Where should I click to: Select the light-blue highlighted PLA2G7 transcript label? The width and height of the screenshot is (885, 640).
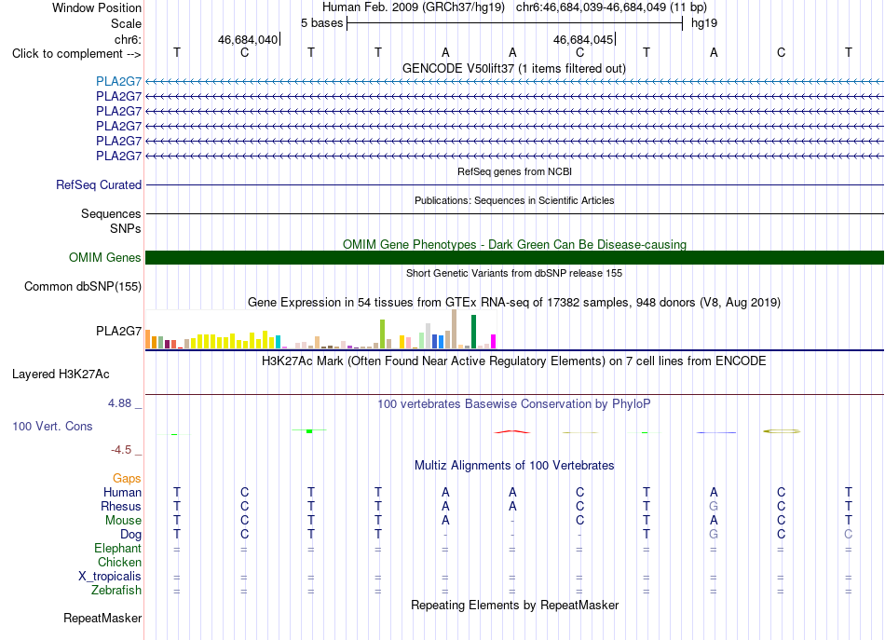coord(118,81)
